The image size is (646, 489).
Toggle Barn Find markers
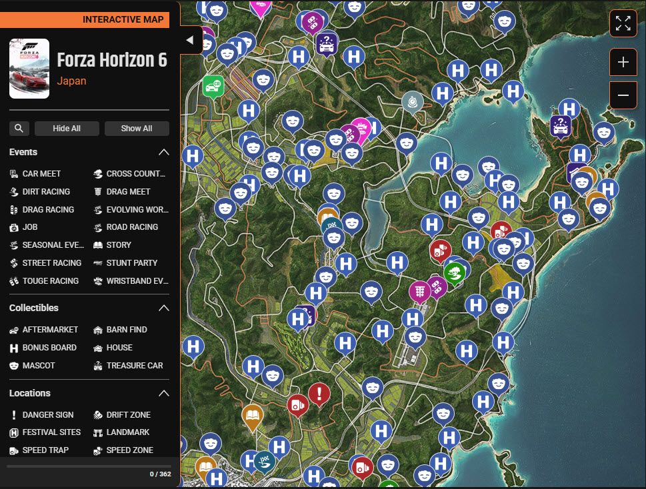point(120,330)
